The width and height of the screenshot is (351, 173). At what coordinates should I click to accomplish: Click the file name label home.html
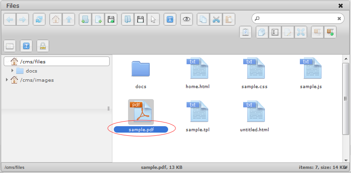[x=198, y=86]
